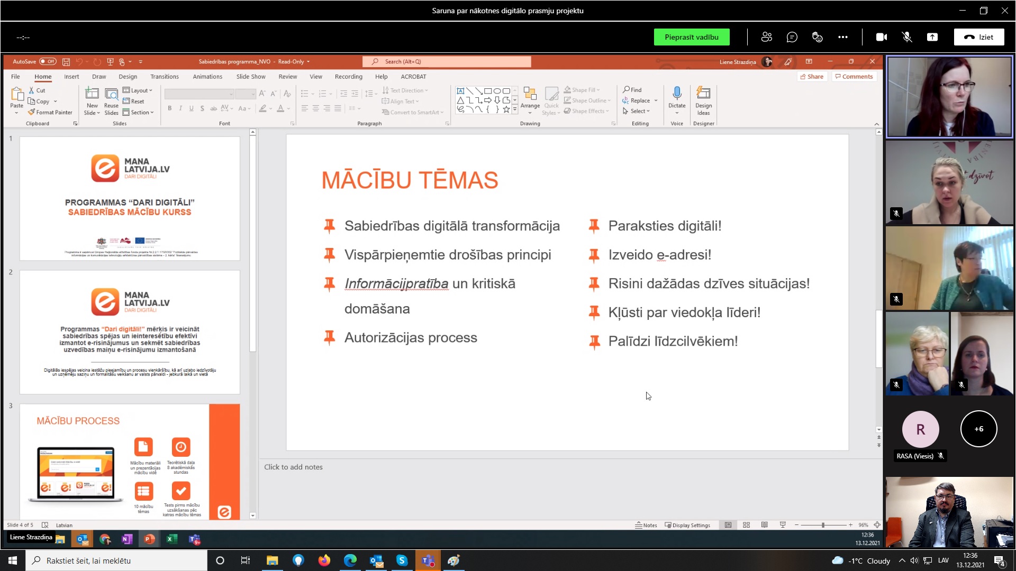Leave the meeting with Iziet button
The height and width of the screenshot is (571, 1016).
tap(978, 37)
